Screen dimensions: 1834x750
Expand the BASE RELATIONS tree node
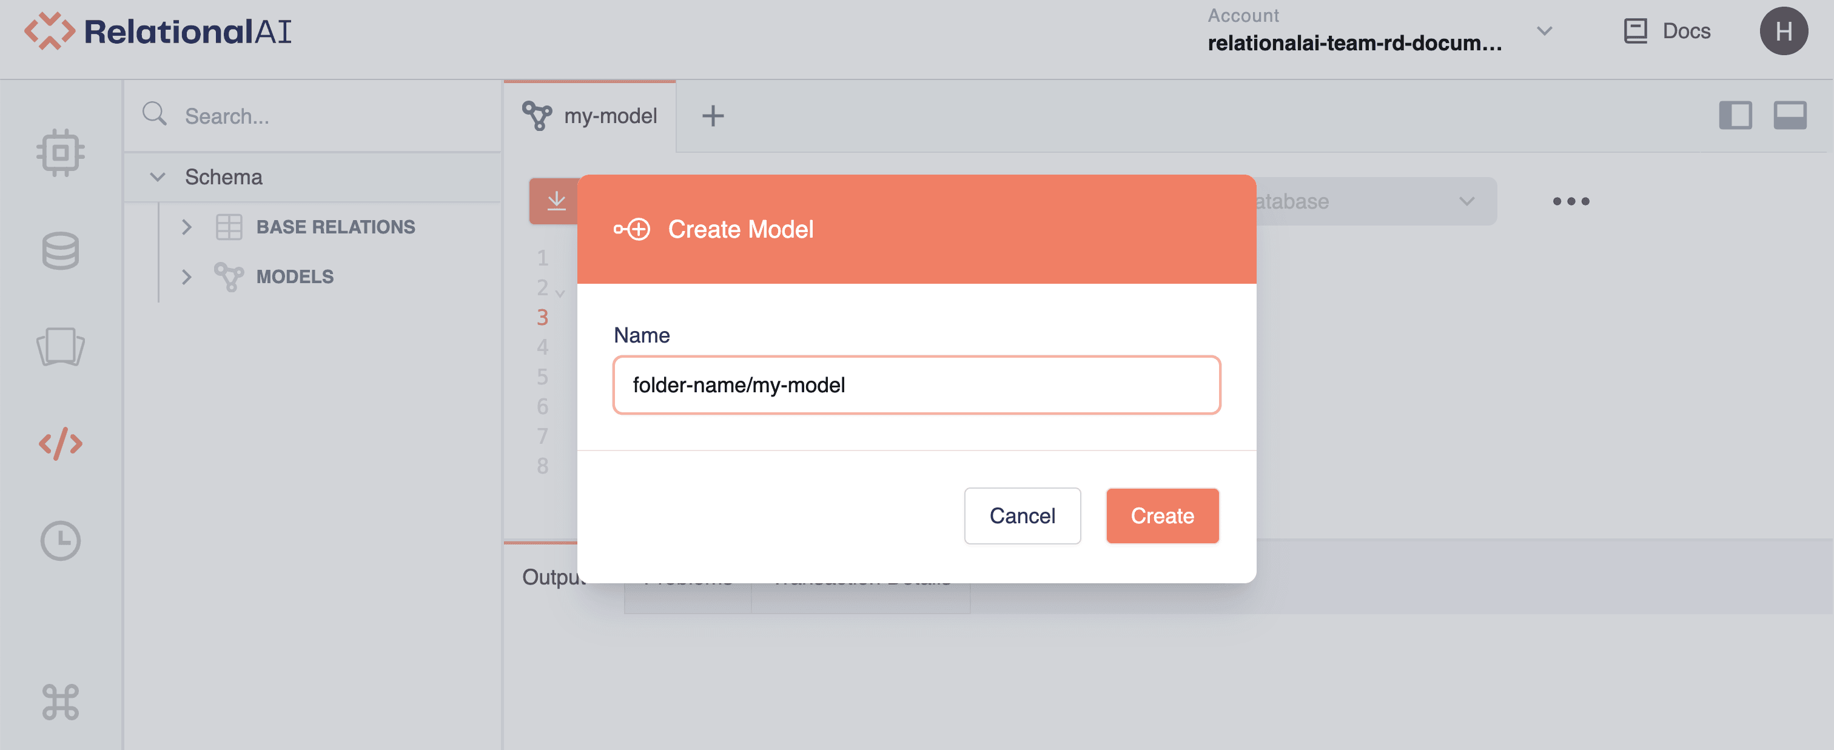point(187,227)
